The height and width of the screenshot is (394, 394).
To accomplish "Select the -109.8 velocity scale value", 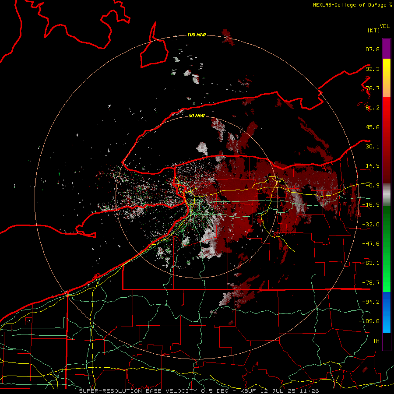I will [369, 321].
